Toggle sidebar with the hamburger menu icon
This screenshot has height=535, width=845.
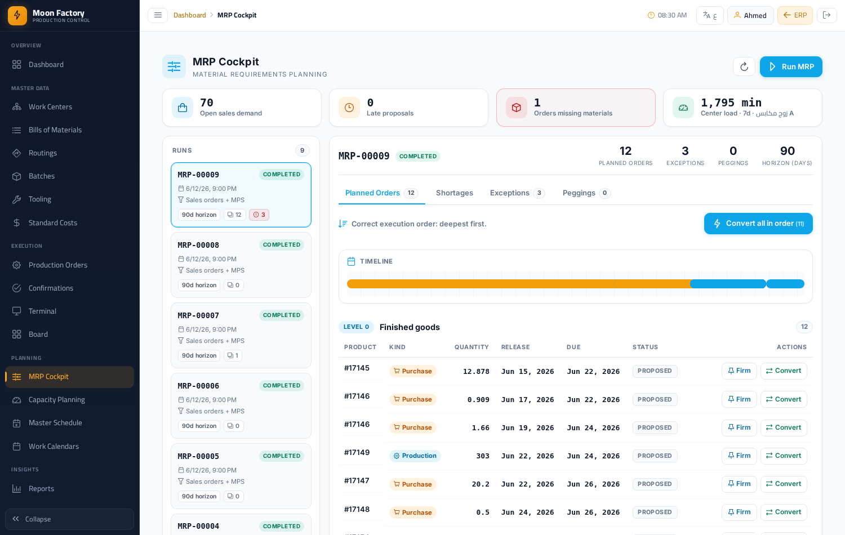tap(158, 15)
